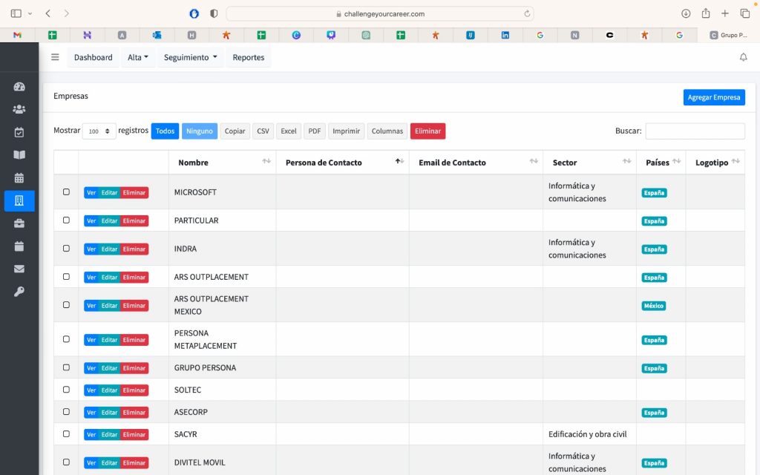This screenshot has height=475, width=760.
Task: Open the Dashboard menu item
Action: coord(93,57)
